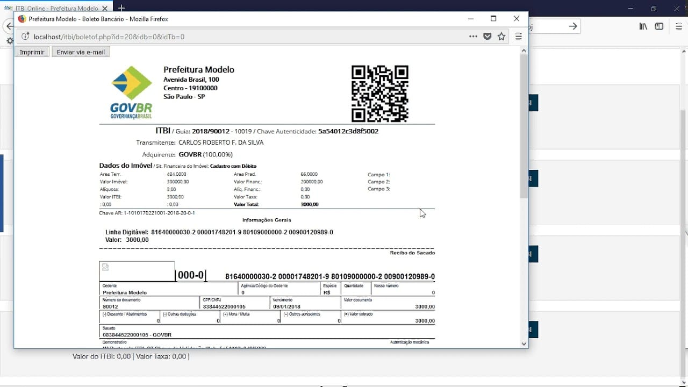688x387 pixels.
Task: Click the settings gear icon on the left
Action: [10, 41]
